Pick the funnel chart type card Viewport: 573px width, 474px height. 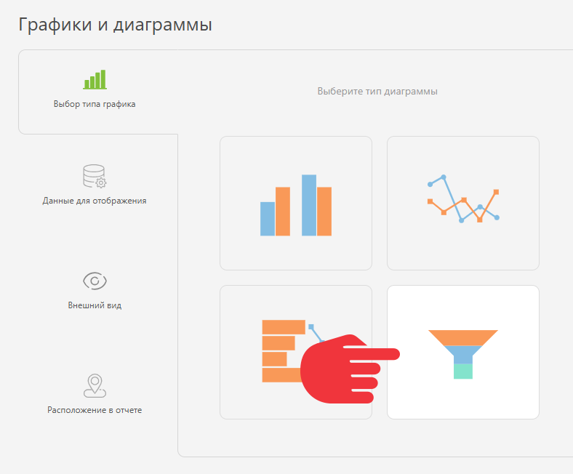click(463, 352)
